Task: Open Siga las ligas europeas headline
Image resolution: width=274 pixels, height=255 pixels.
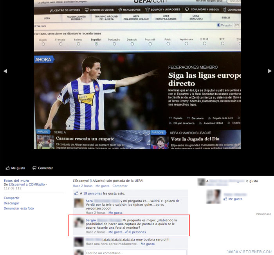Action: tap(204, 79)
